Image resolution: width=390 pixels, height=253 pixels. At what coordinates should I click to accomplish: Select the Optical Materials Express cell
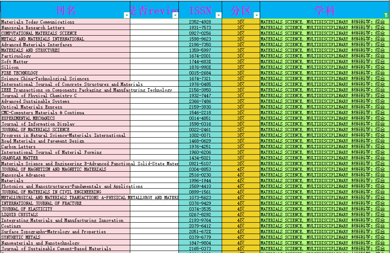[65, 107]
